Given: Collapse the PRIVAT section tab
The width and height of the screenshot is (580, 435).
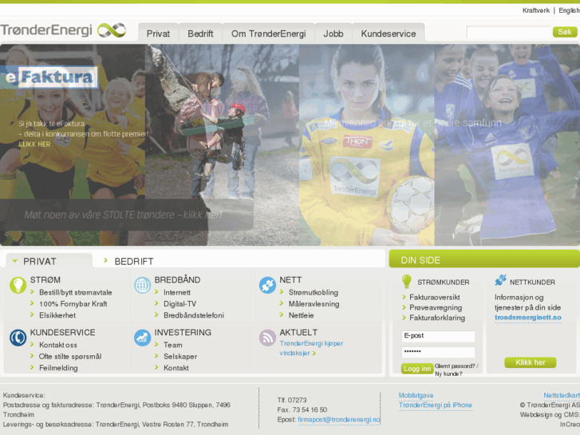Looking at the screenshot, I should tap(49, 261).
